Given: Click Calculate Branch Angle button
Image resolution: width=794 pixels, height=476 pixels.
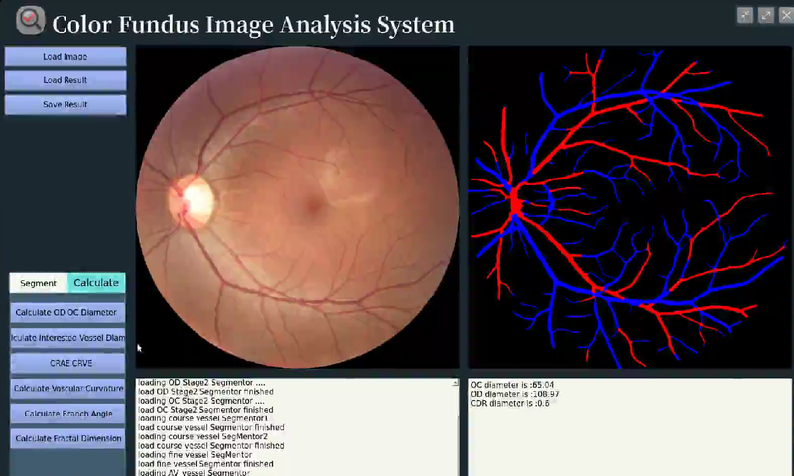Looking at the screenshot, I should [67, 414].
